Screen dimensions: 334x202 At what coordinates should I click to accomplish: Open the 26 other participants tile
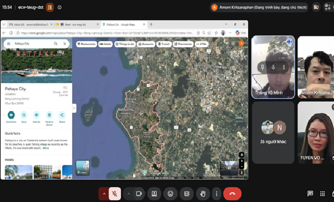tap(273, 132)
